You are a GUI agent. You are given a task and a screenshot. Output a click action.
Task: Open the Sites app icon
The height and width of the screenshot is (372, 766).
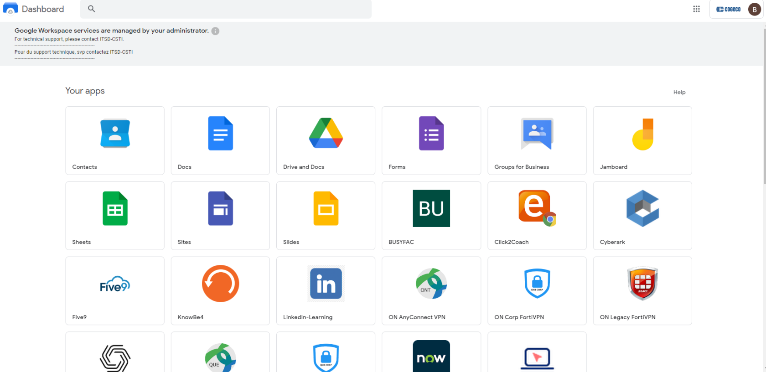tap(221, 208)
